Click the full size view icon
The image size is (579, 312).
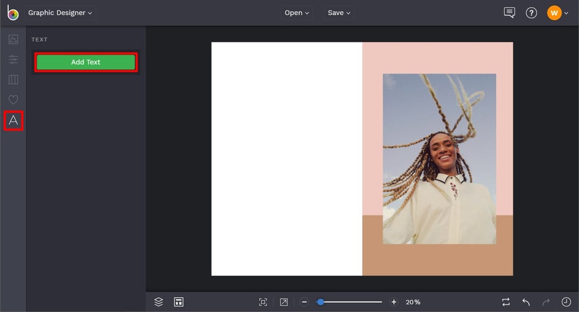click(x=283, y=302)
